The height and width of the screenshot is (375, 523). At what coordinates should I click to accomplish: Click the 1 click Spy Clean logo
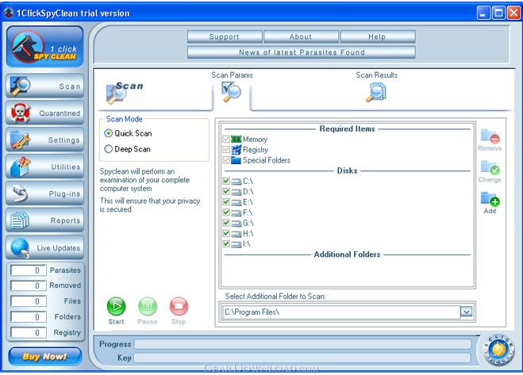click(44, 47)
